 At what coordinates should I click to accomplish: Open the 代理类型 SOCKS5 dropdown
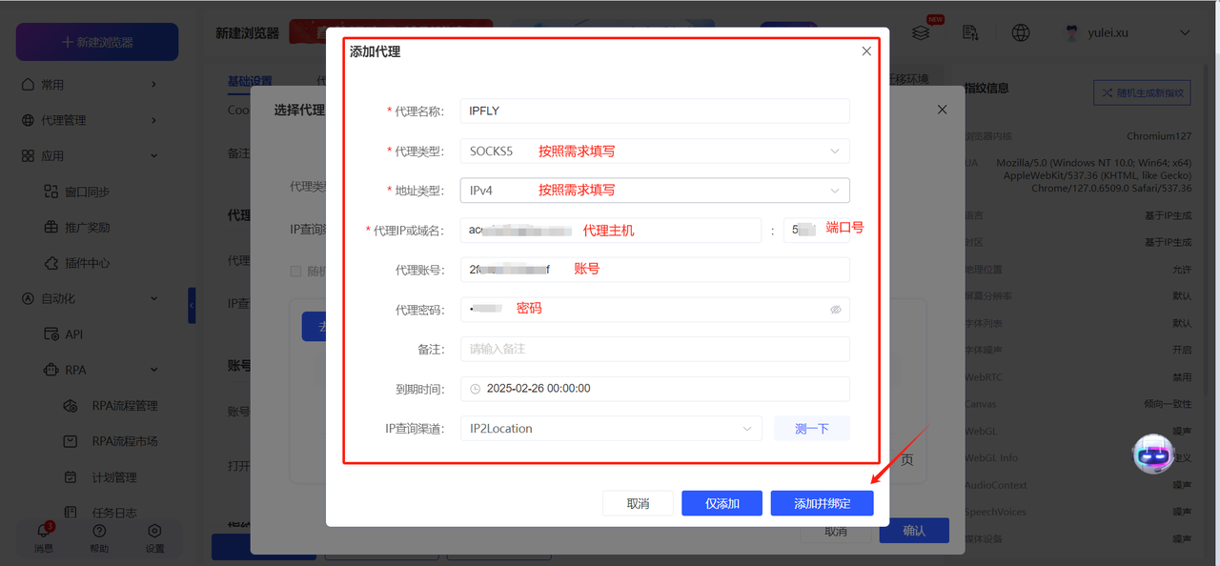pos(834,151)
